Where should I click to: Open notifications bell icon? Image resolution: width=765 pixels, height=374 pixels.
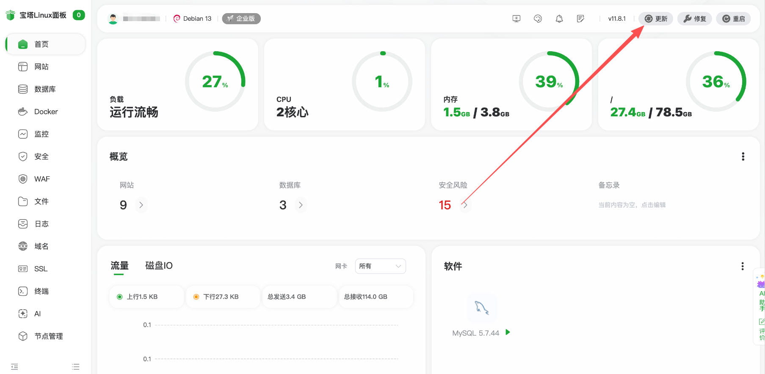point(559,19)
